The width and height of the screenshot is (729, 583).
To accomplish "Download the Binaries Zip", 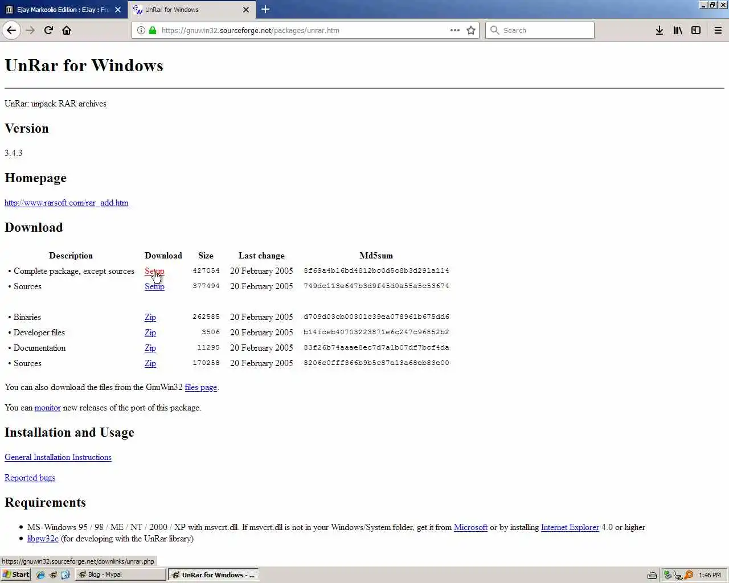I will pos(150,317).
